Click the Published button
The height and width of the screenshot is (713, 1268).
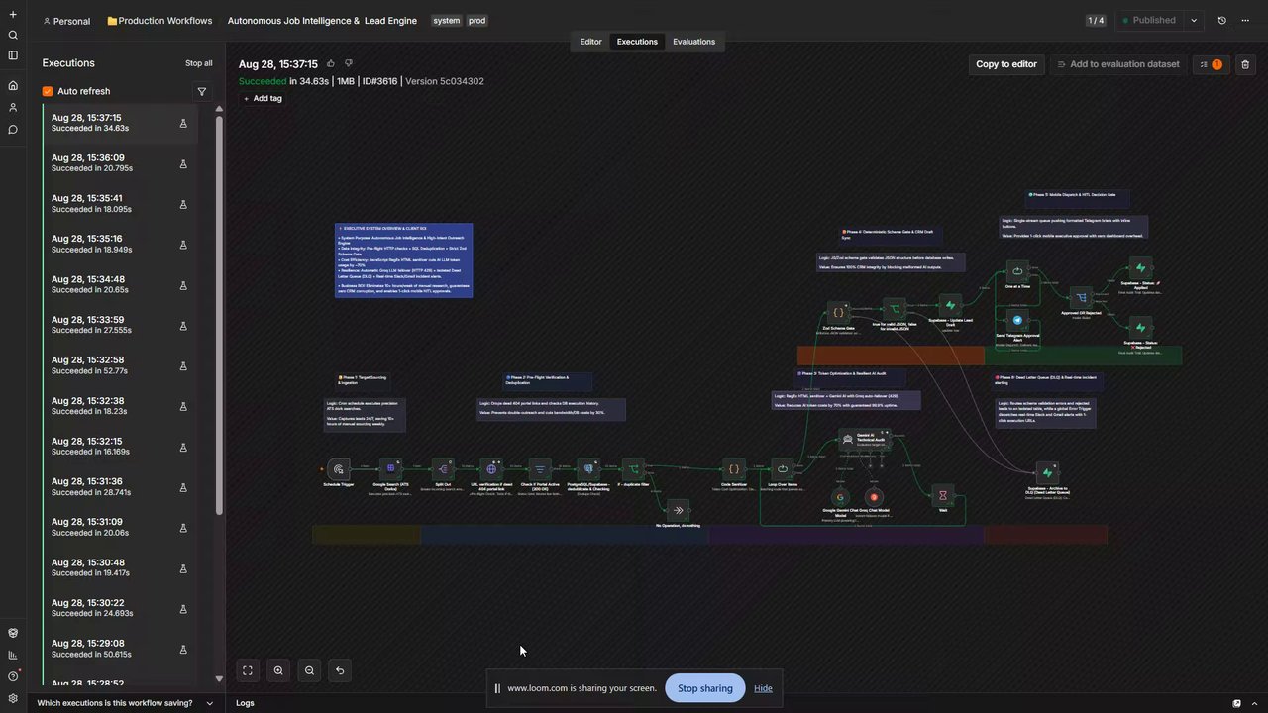tap(1149, 20)
